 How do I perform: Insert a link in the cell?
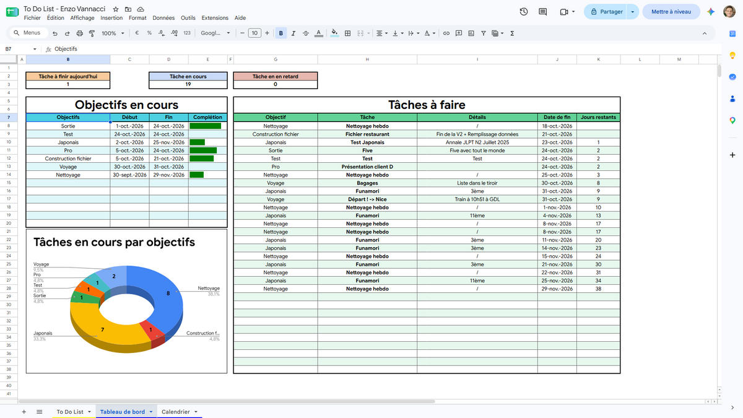tap(446, 33)
